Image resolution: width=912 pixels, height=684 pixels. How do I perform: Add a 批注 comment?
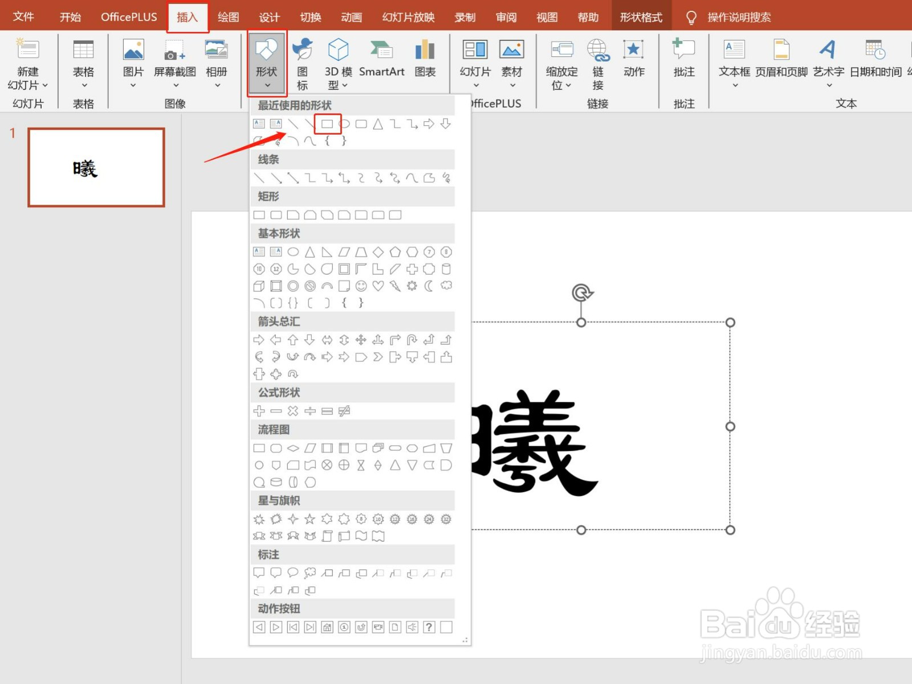coord(684,57)
